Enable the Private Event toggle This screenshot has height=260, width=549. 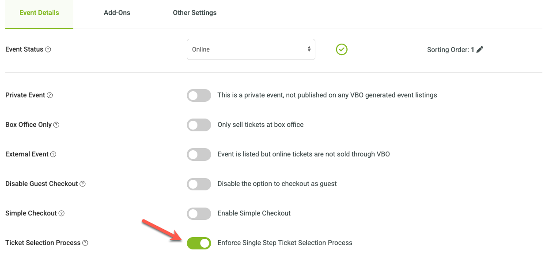pyautogui.click(x=199, y=95)
